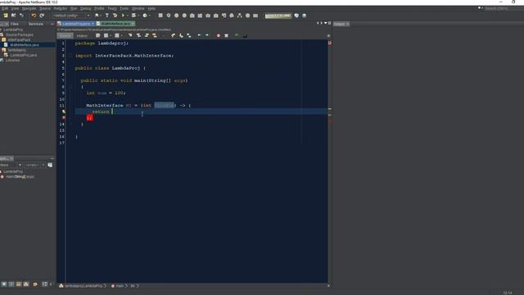
Task: Click the History view button
Action: point(82,36)
